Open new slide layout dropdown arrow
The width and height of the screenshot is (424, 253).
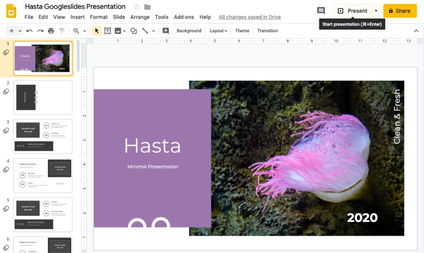pyautogui.click(x=20, y=31)
